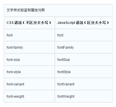Select the font-style cell
This screenshot has height=107, width=116.
click(29, 72)
